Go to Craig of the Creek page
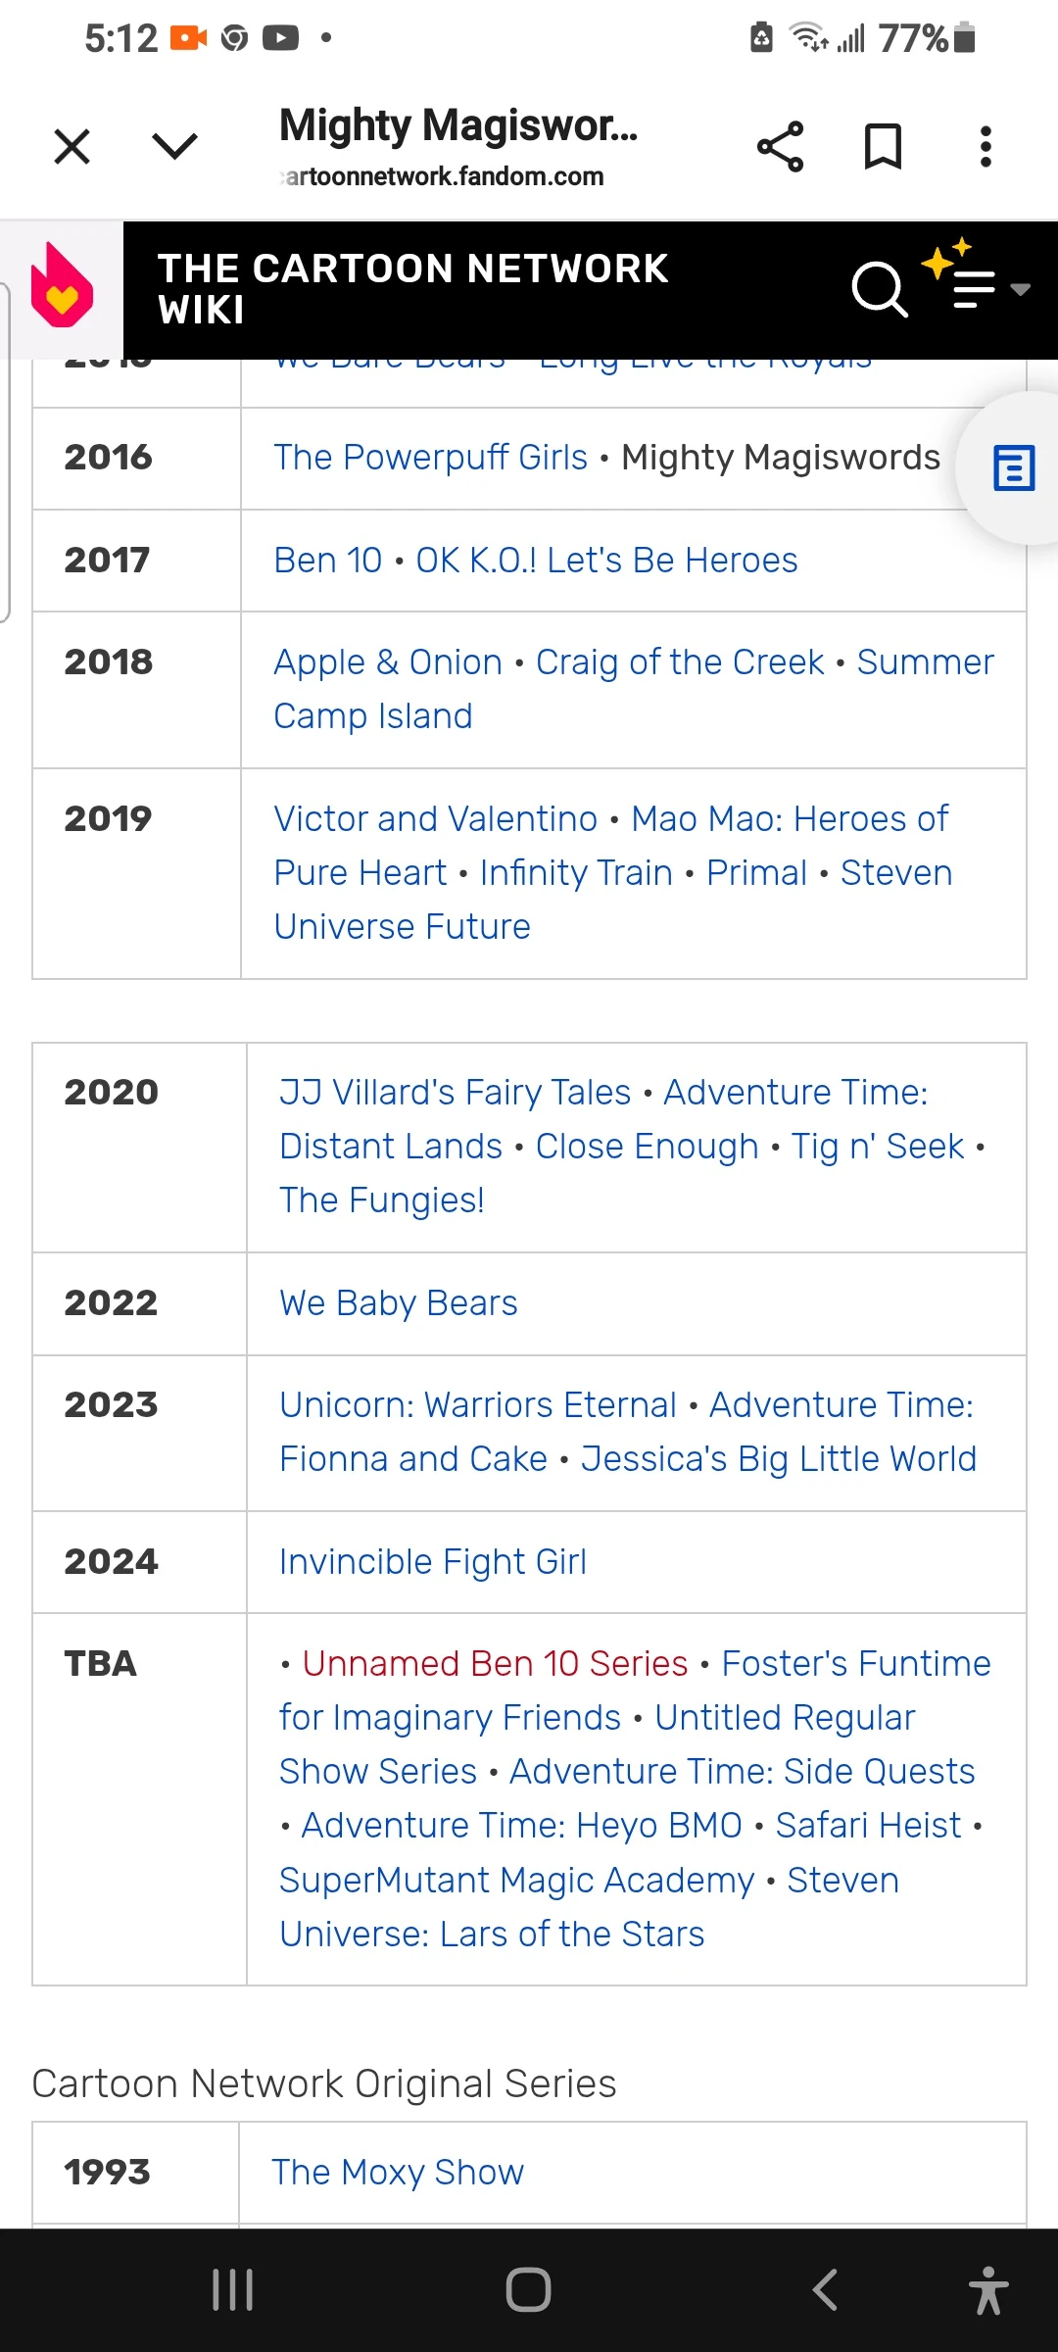The image size is (1058, 2352). 680,662
